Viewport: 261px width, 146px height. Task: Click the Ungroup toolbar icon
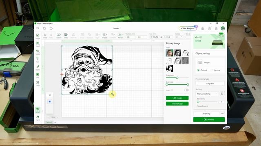90,36
